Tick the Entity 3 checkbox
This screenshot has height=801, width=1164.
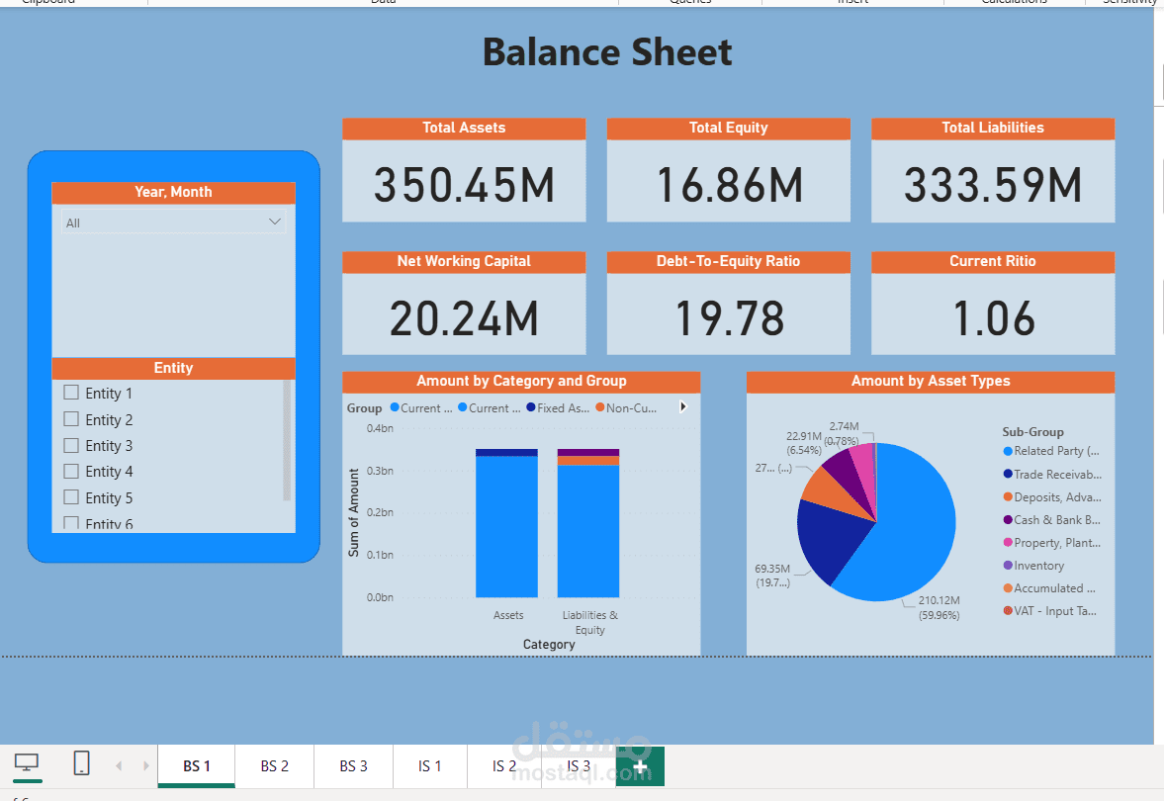[x=71, y=445]
